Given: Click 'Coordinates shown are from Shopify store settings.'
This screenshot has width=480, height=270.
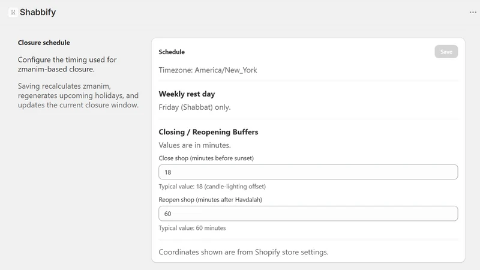Looking at the screenshot, I should point(244,252).
